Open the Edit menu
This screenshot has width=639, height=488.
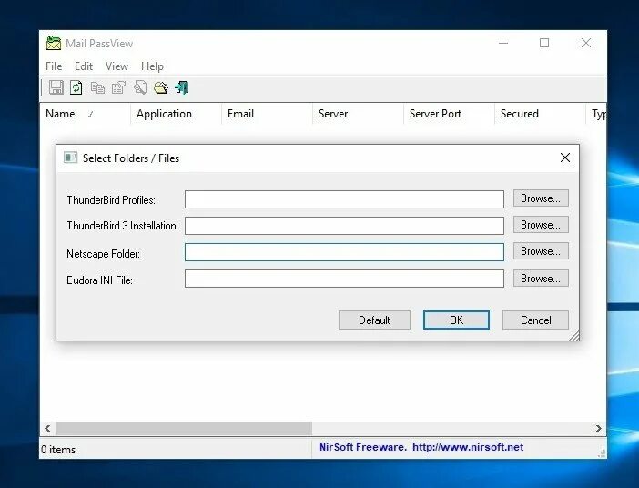84,66
